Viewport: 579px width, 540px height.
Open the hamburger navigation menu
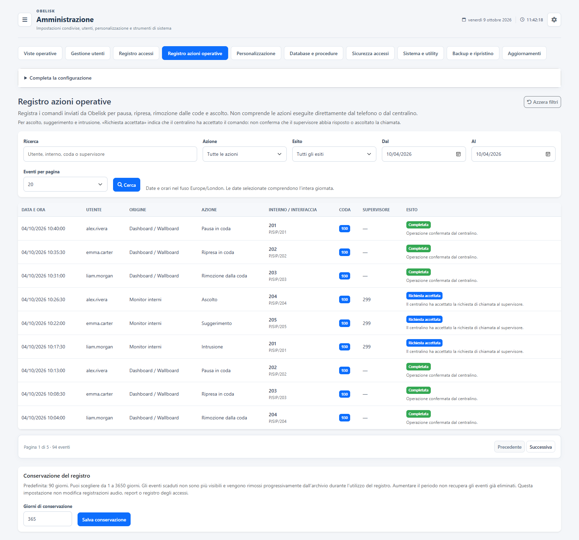(x=25, y=20)
